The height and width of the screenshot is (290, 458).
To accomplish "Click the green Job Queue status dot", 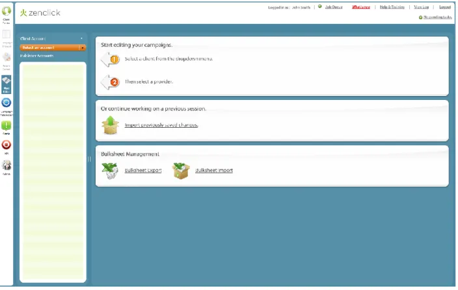I will 320,6.
